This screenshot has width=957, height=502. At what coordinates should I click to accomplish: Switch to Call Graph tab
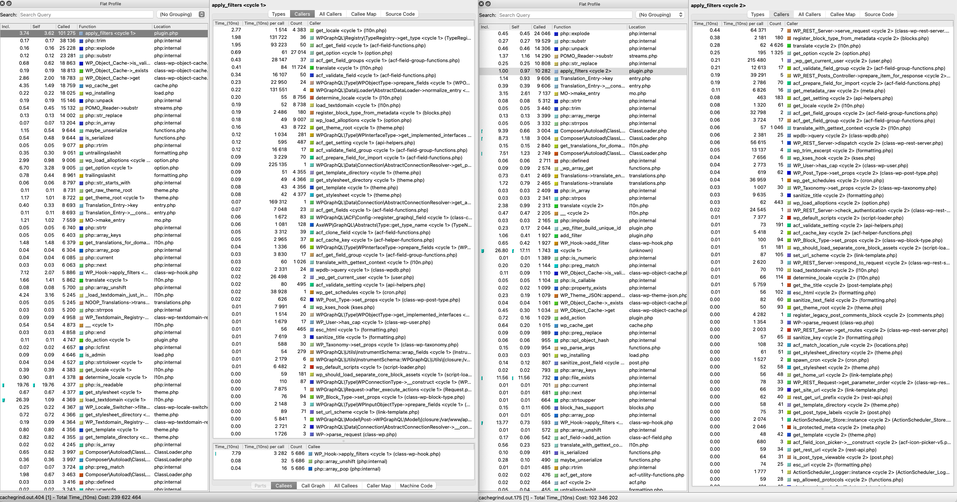point(313,486)
